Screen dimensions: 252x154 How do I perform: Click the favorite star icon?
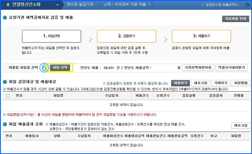pyautogui.click(x=149, y=4)
